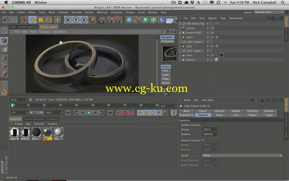Open the Wi-Fi status menu

(x=205, y=3)
